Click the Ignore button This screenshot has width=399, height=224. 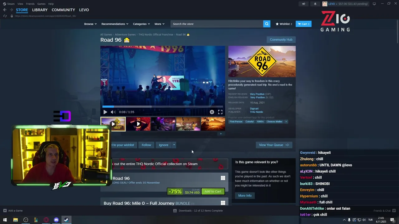pyautogui.click(x=164, y=145)
